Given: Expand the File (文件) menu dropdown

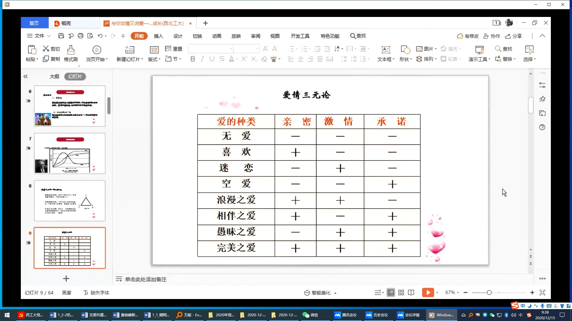Looking at the screenshot, I should [x=39, y=36].
